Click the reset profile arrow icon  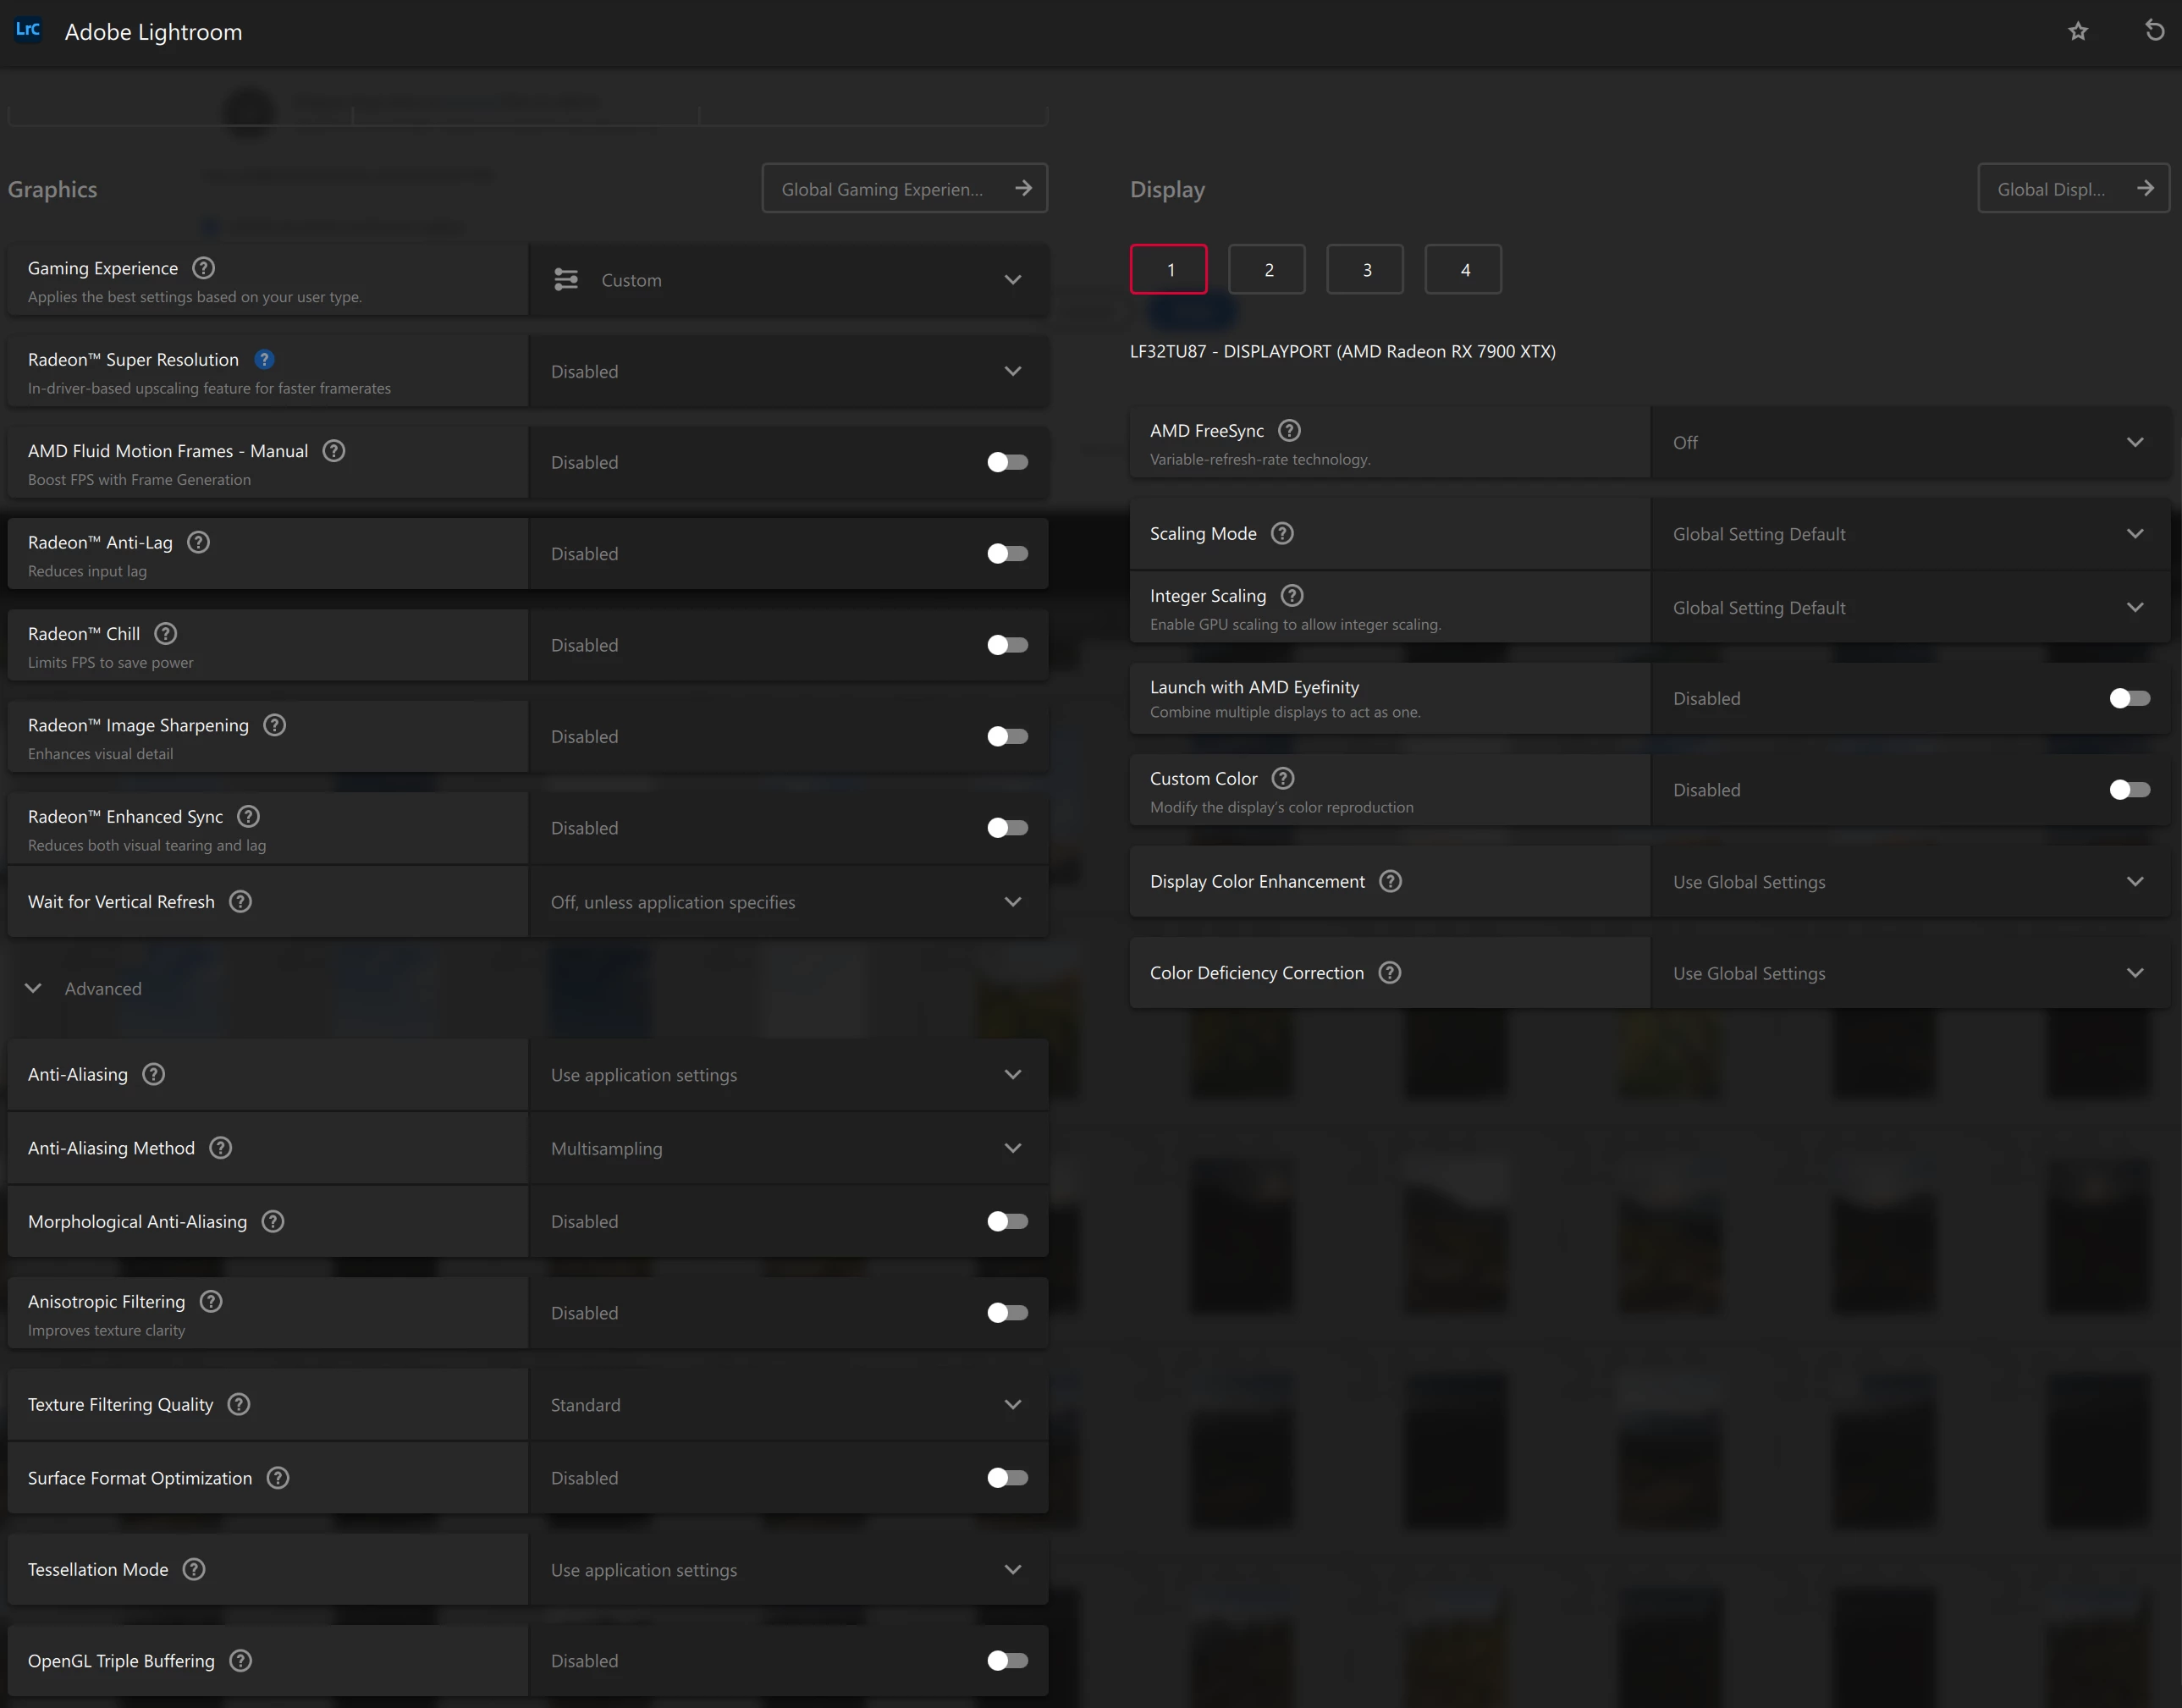(x=2154, y=31)
